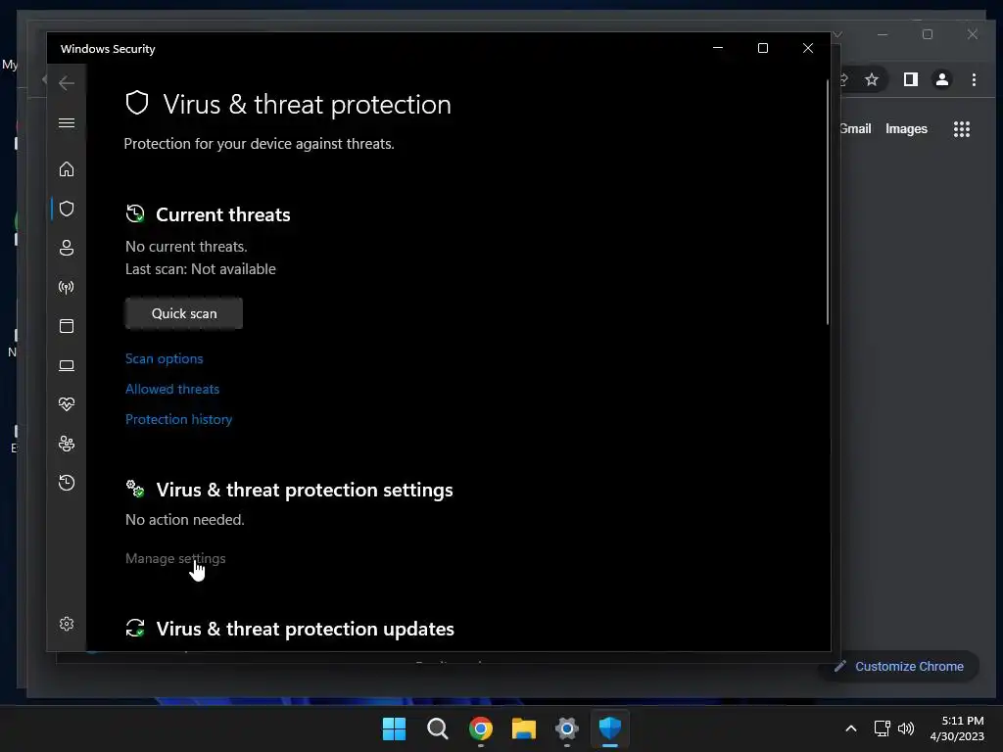Open Windows Security settings gear
Image resolution: width=1003 pixels, height=752 pixels.
click(67, 624)
